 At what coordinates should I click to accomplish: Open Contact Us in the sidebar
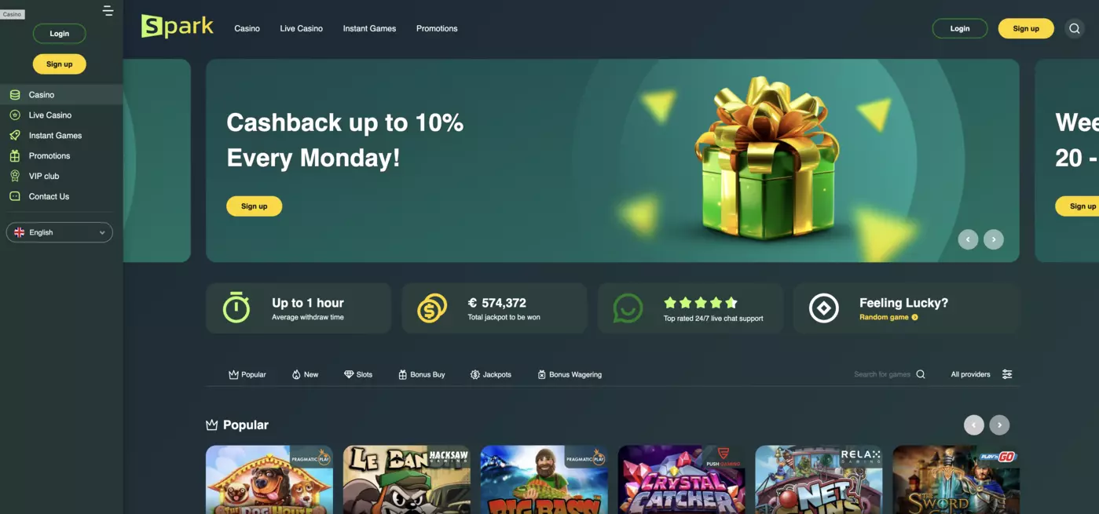[49, 196]
